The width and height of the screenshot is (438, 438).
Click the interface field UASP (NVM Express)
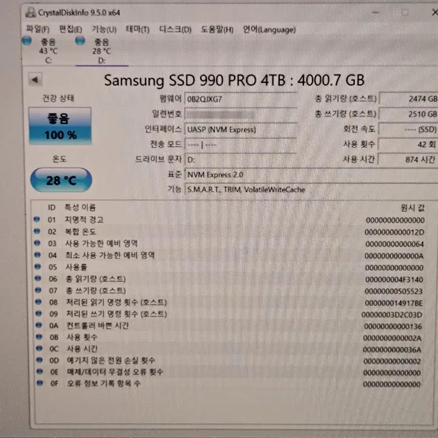click(240, 129)
